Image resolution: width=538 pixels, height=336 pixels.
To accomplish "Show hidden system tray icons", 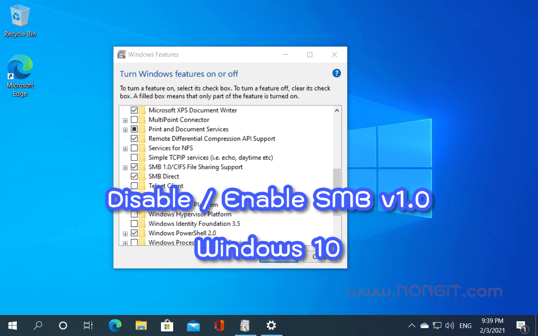I will click(x=412, y=325).
